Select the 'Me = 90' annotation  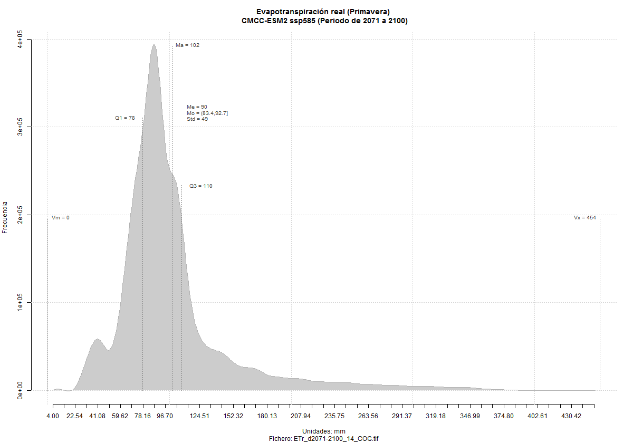click(x=197, y=107)
